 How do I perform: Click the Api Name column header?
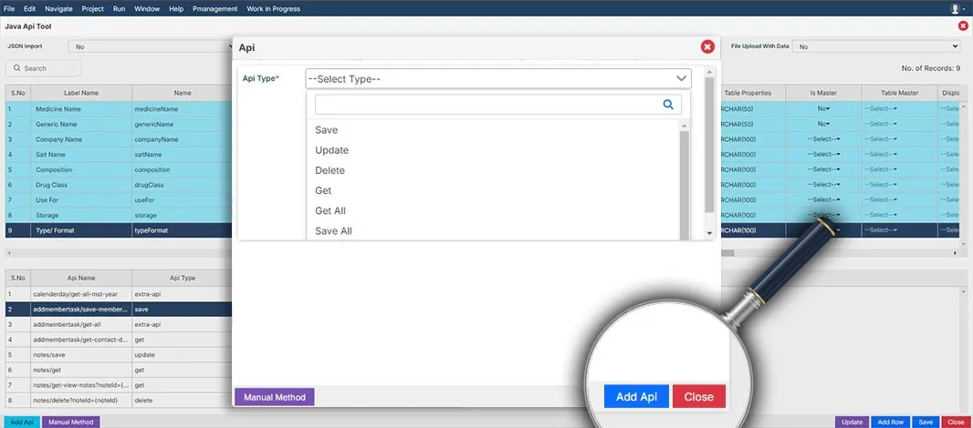coord(81,278)
